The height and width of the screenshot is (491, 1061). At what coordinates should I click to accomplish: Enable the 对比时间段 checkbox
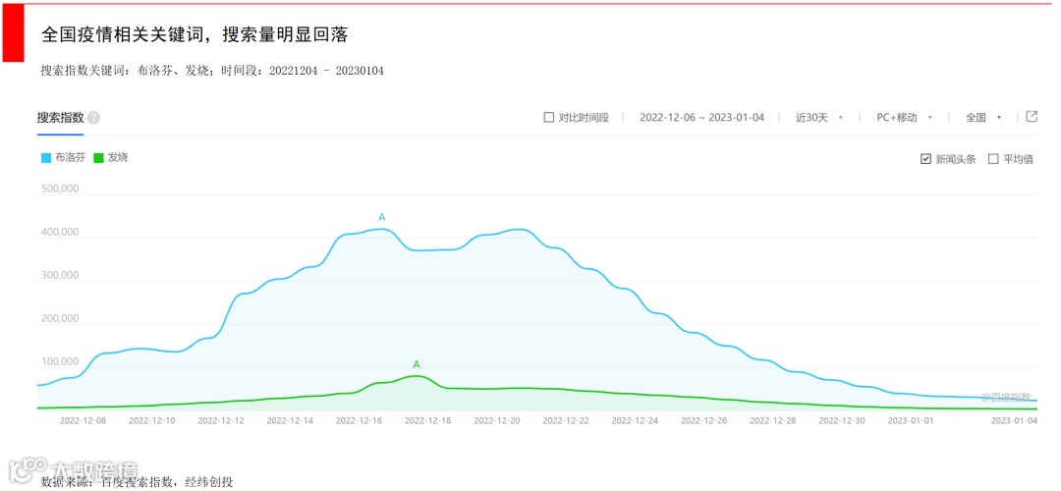pyautogui.click(x=549, y=118)
